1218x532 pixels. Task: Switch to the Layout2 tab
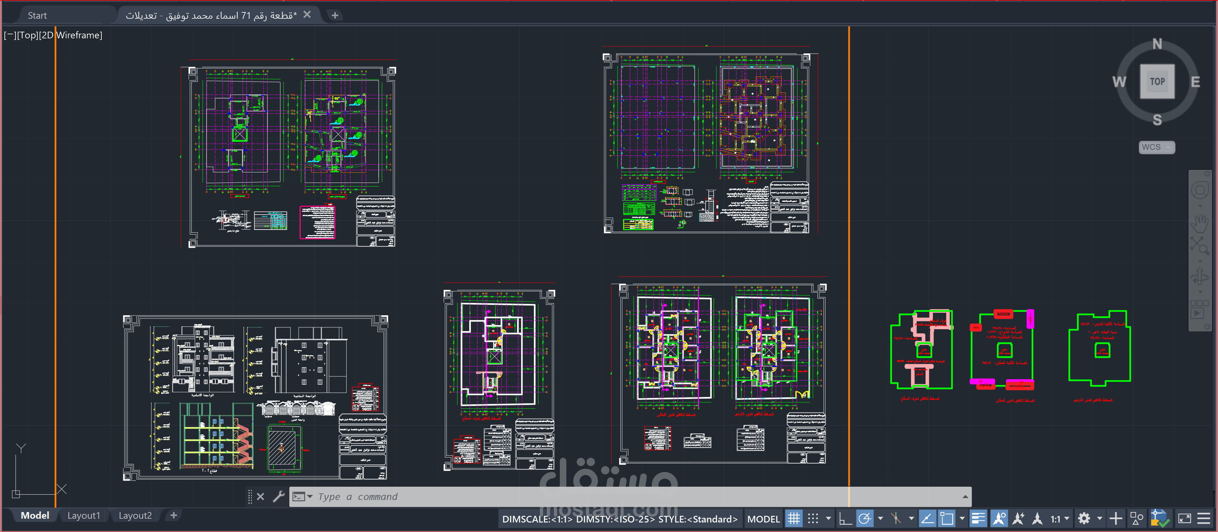coord(135,515)
